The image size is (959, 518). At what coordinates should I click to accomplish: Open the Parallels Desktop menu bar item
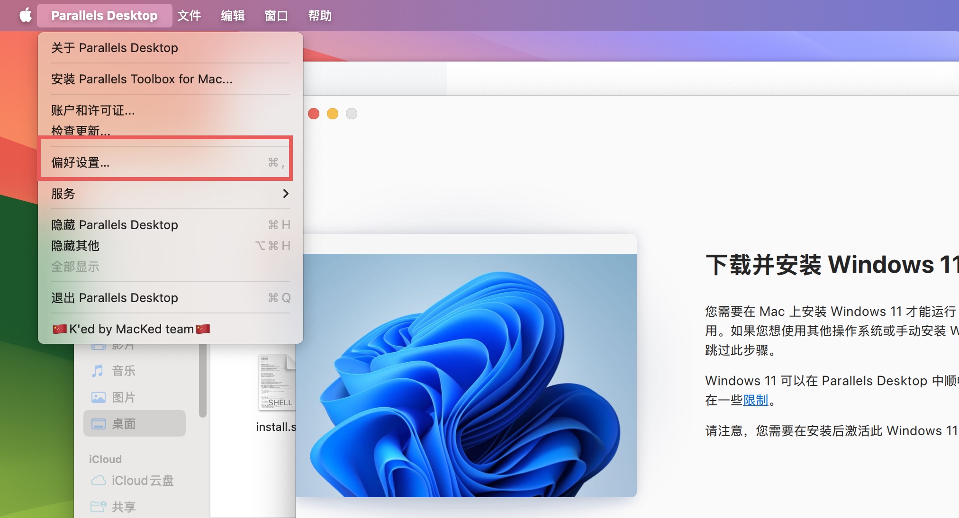[104, 16]
